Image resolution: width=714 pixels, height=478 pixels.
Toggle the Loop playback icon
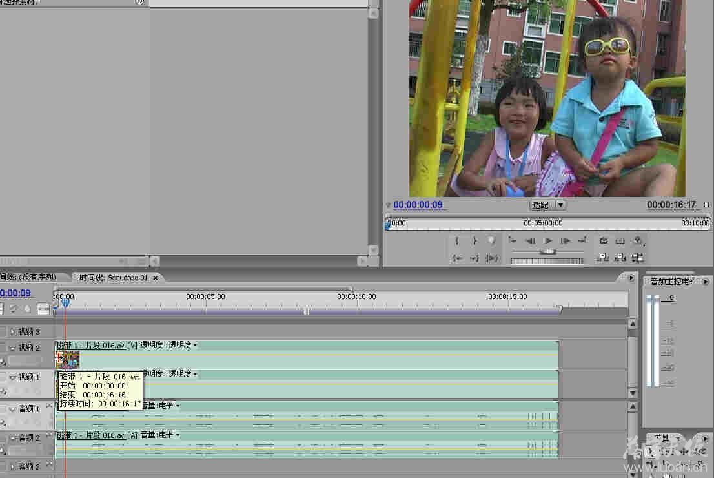(604, 240)
